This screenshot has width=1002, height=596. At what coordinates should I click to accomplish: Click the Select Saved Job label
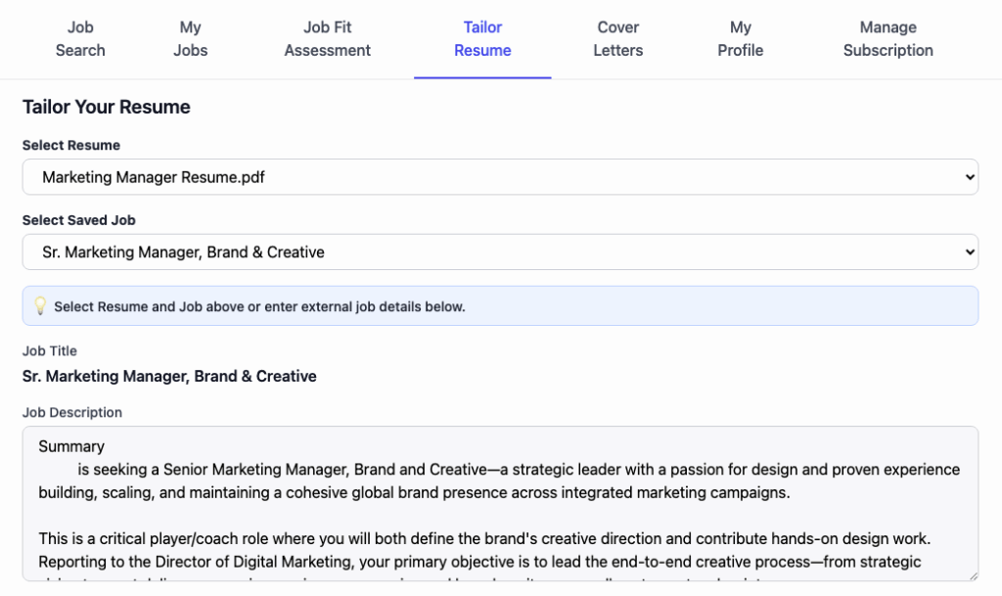tap(78, 220)
